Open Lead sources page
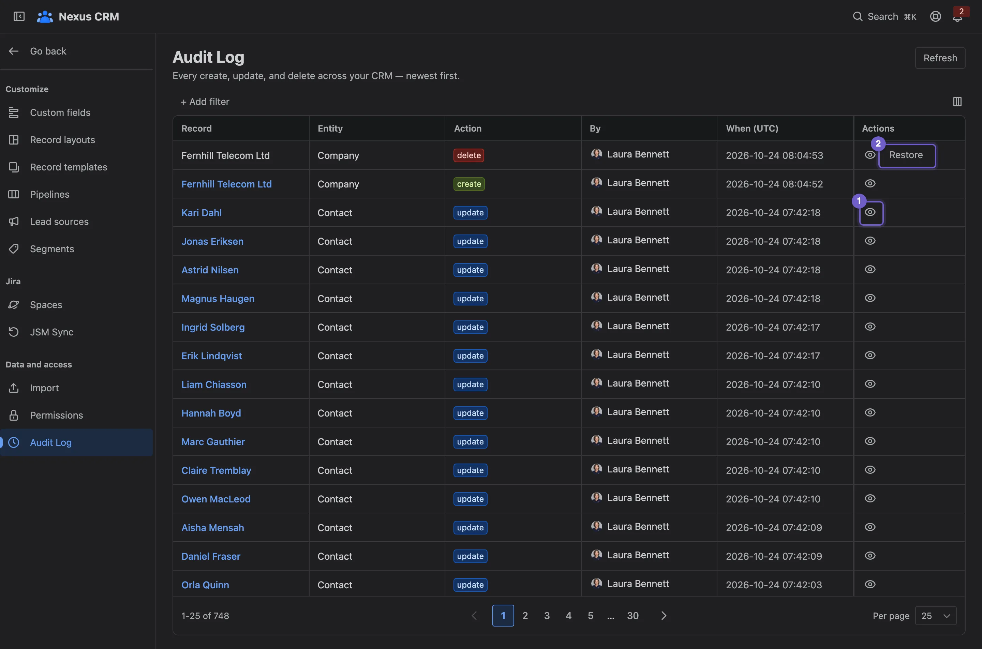982x649 pixels. (77, 222)
